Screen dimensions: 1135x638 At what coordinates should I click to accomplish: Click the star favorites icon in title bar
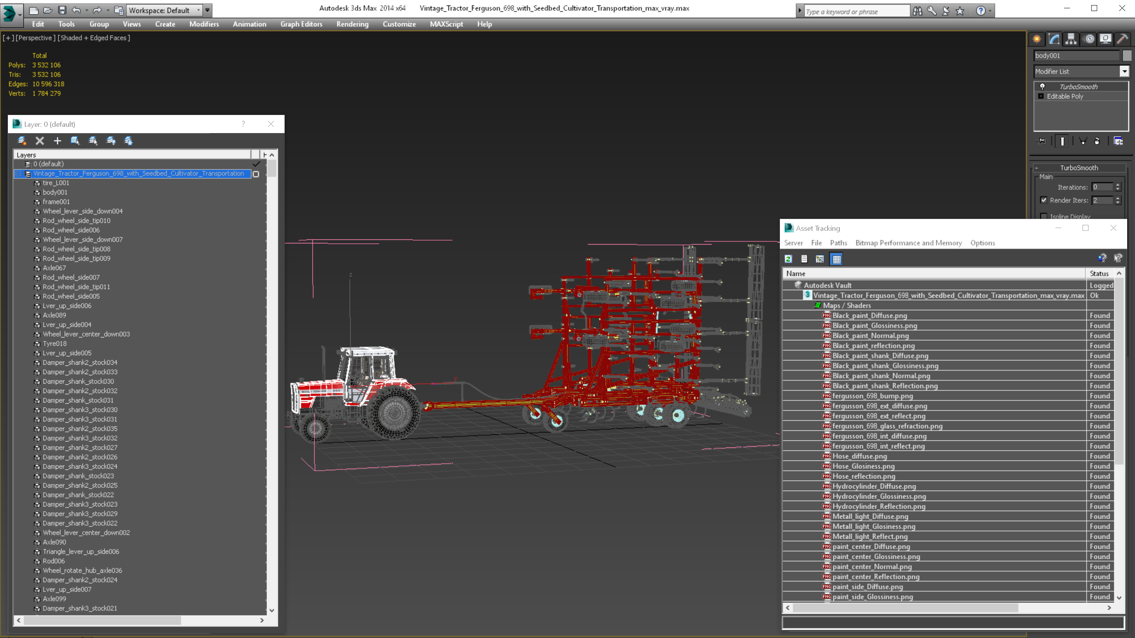pos(960,11)
